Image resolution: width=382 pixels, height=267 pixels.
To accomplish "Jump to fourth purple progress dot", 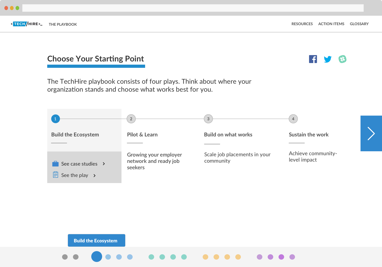I will click(x=292, y=257).
